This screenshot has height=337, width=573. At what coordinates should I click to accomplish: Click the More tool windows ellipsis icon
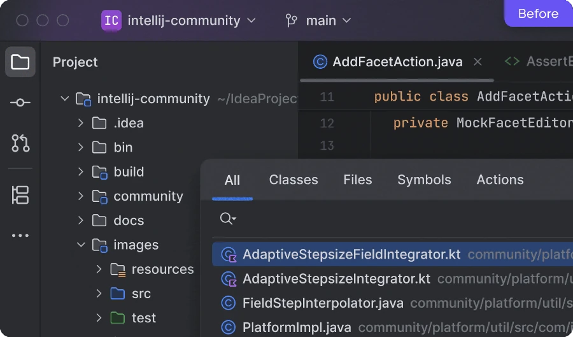[x=20, y=236]
